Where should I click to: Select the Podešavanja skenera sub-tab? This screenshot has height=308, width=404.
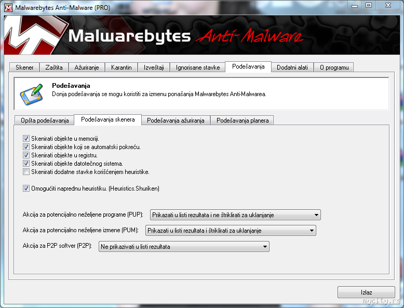point(107,119)
